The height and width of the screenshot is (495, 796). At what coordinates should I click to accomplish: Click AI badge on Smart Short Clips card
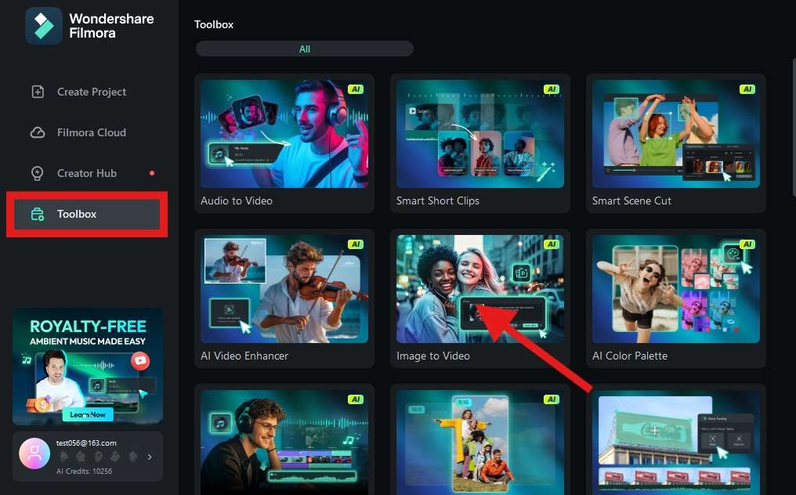tap(552, 89)
